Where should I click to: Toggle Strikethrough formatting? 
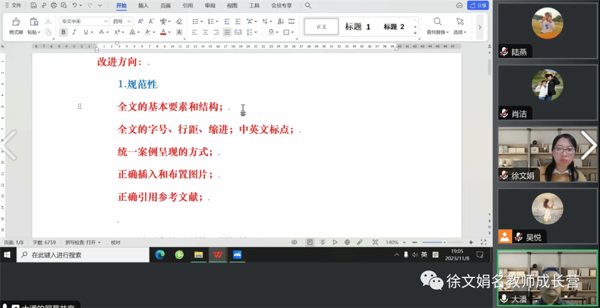coord(101,32)
